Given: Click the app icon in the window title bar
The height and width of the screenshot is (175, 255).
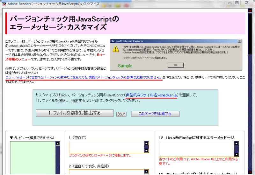Looking at the screenshot, I should point(4,4).
